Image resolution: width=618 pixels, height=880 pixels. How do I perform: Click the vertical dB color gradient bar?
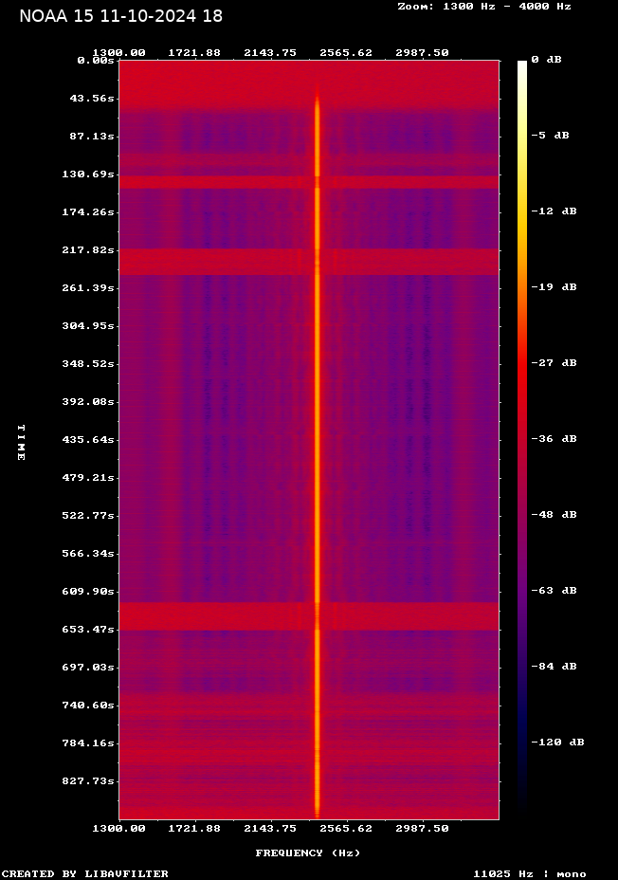521,438
